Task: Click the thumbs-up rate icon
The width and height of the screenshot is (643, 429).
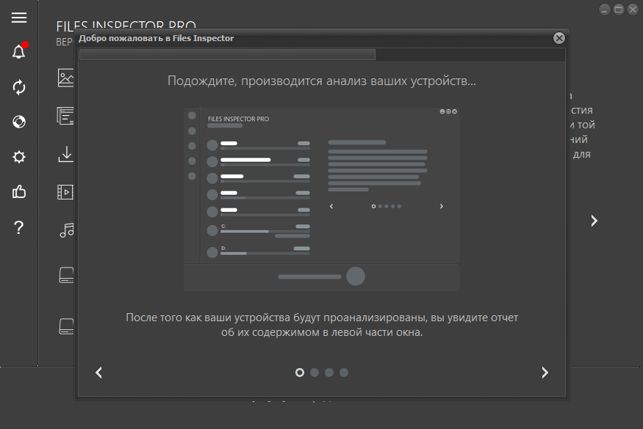Action: coord(19,191)
